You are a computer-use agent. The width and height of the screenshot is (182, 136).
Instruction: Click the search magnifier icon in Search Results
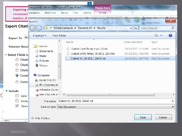coord(173,28)
